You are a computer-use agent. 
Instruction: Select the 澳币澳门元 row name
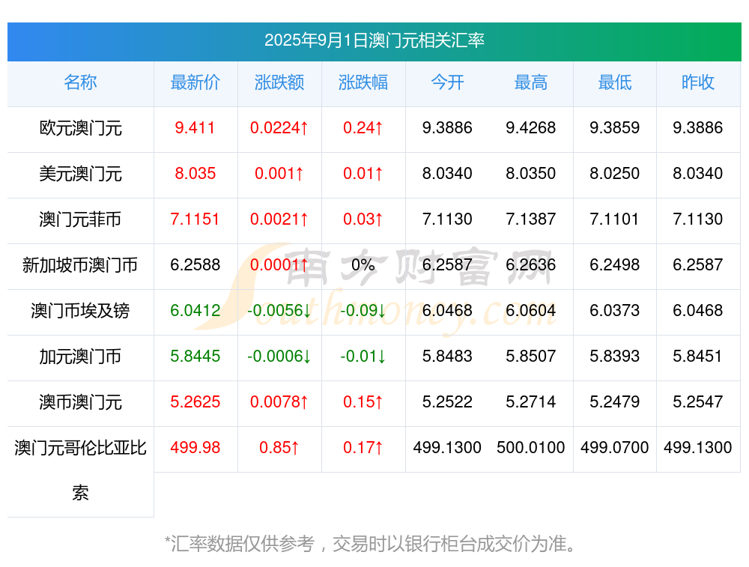(80, 402)
